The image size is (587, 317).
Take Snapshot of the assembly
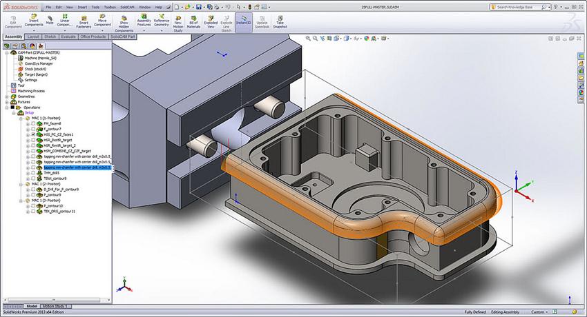tap(280, 23)
